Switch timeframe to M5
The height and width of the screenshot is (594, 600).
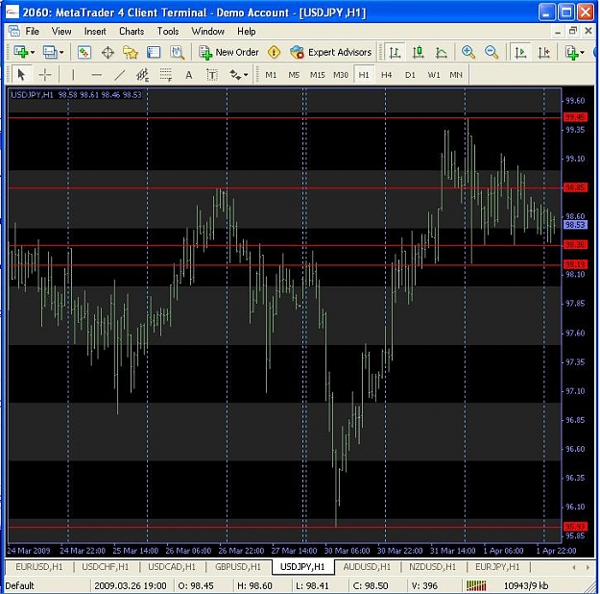click(x=294, y=75)
